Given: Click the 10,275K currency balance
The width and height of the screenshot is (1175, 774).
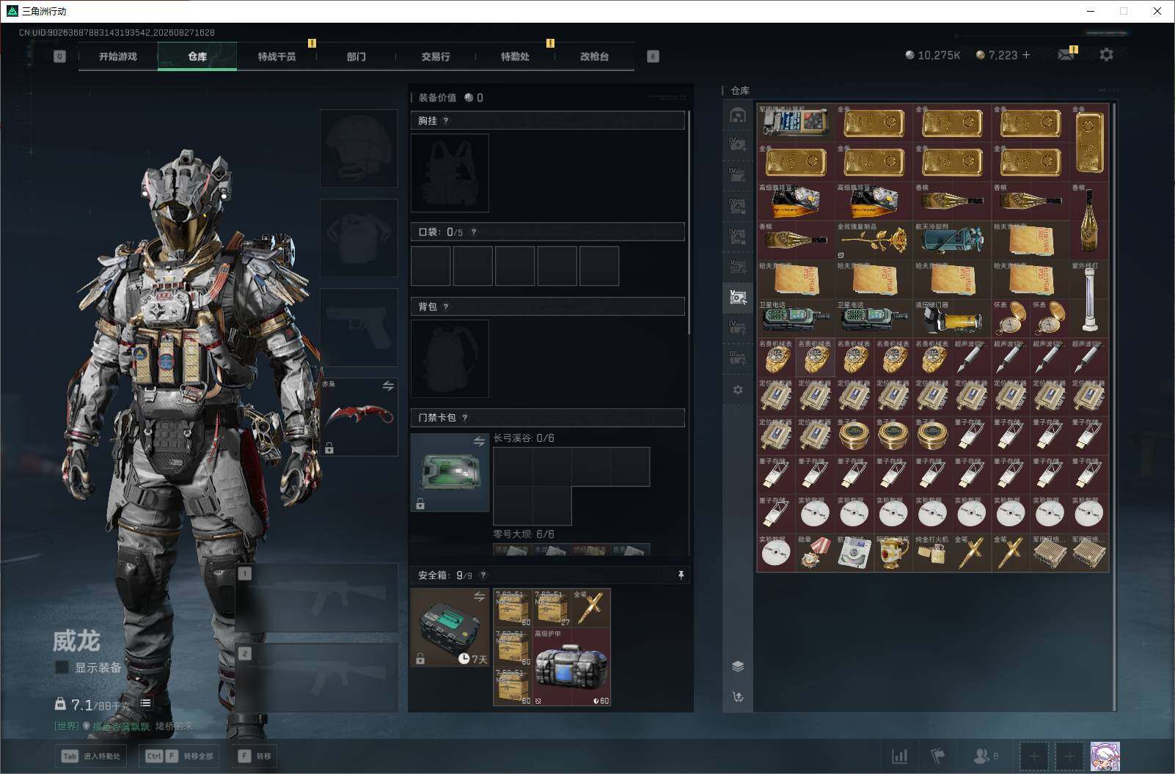Looking at the screenshot, I should (x=932, y=55).
